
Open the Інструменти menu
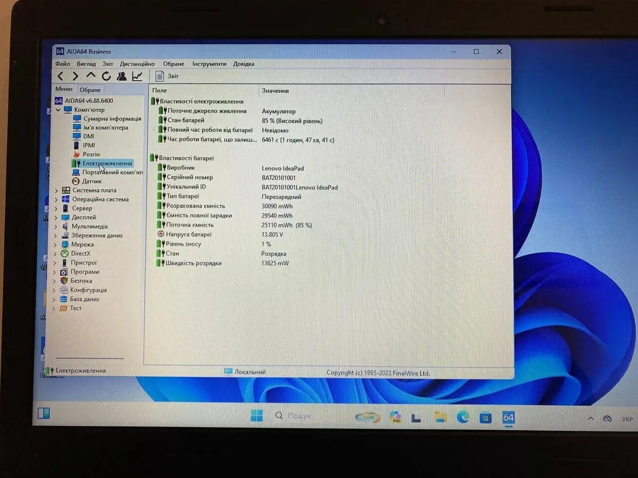tap(209, 64)
